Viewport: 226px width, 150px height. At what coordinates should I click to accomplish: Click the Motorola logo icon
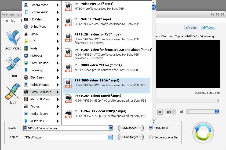click(x=26, y=56)
